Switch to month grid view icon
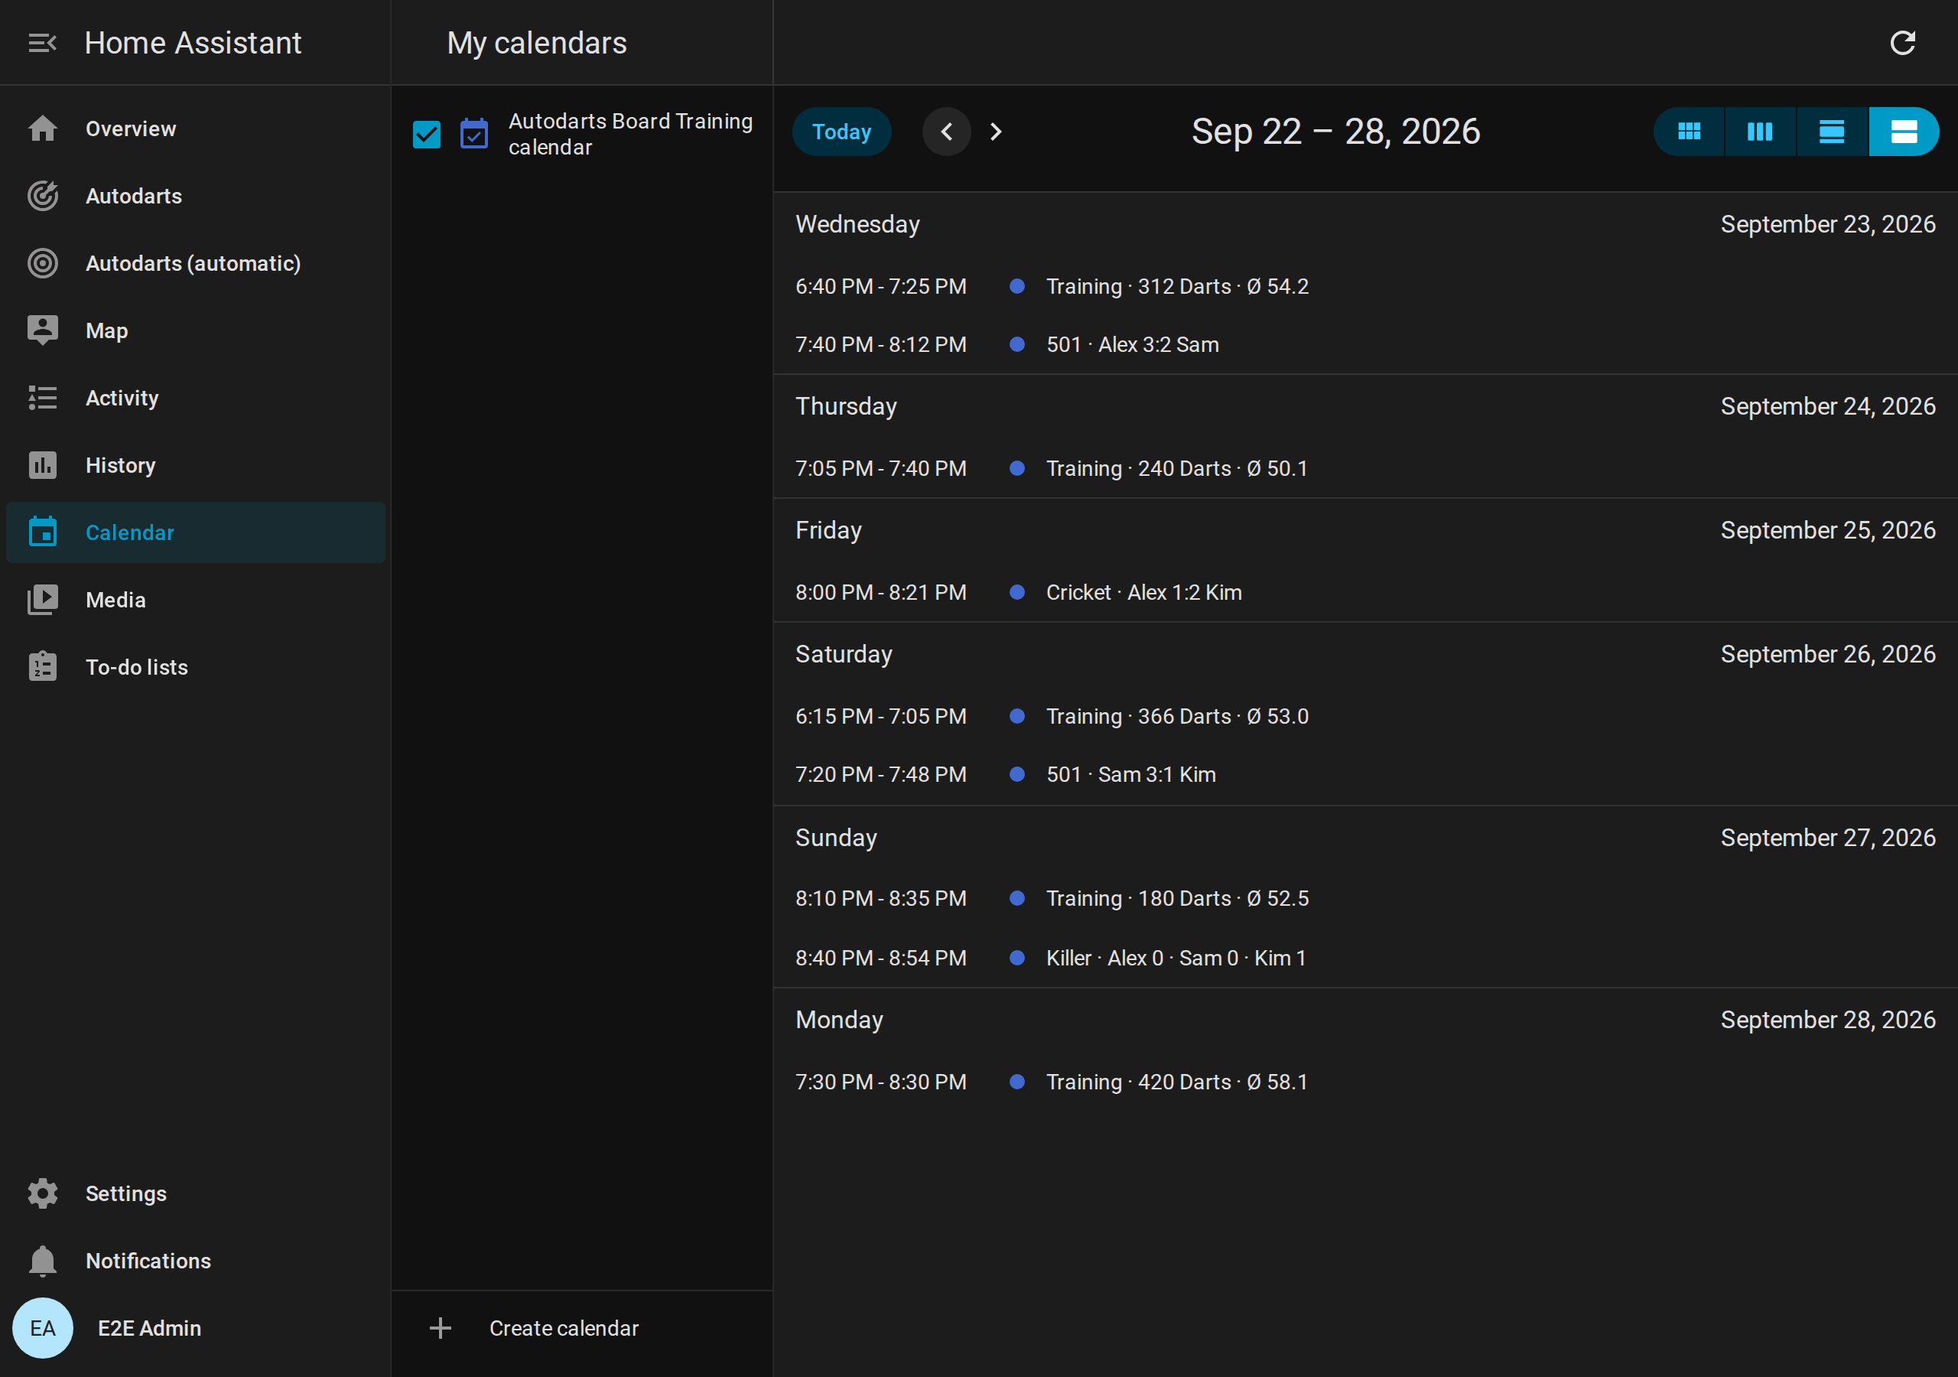The width and height of the screenshot is (1958, 1377). [1689, 132]
